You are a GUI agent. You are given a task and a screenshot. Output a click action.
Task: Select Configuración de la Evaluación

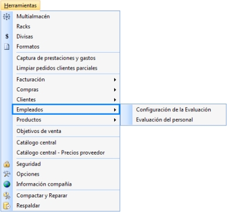(x=173, y=110)
